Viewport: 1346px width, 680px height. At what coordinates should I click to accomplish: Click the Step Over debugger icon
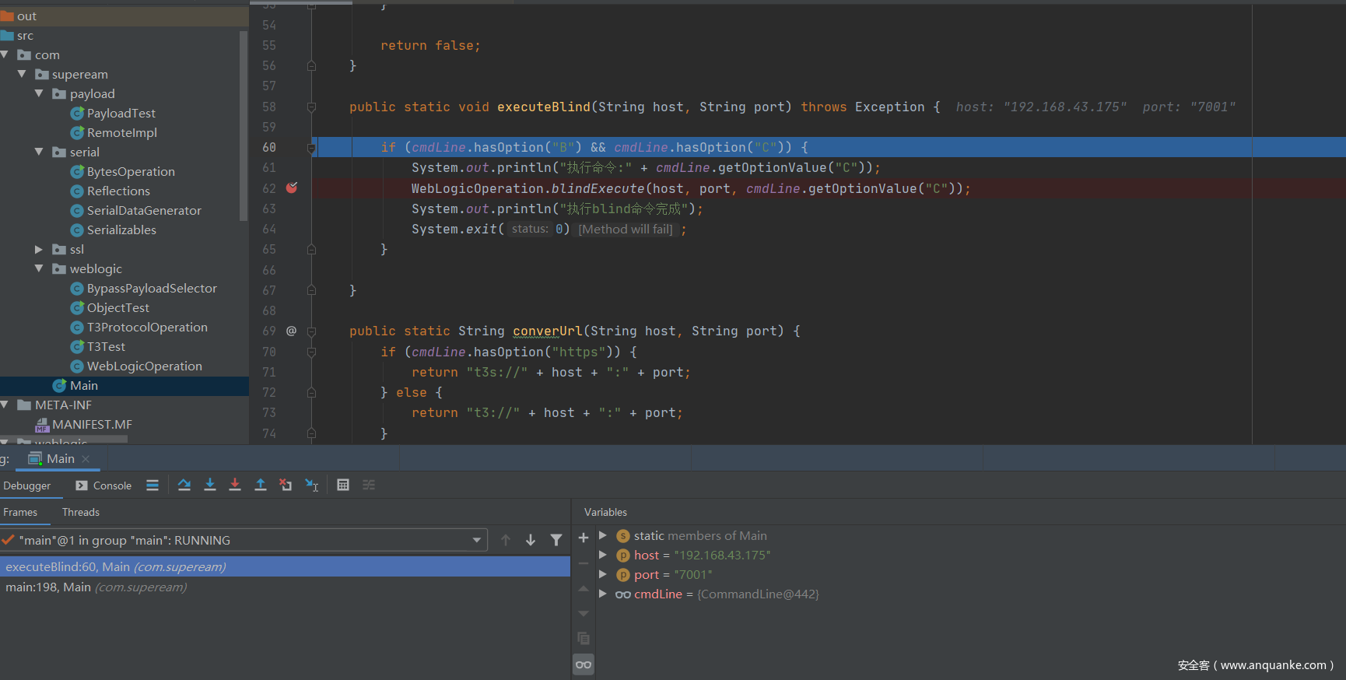pos(184,485)
